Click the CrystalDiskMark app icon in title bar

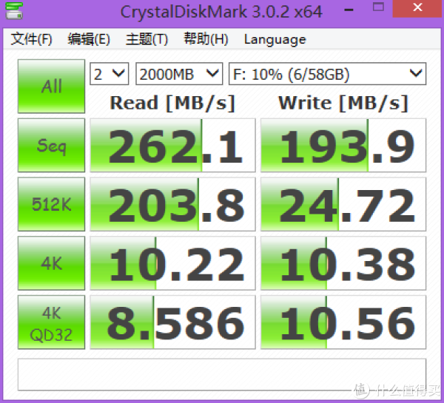14,10
